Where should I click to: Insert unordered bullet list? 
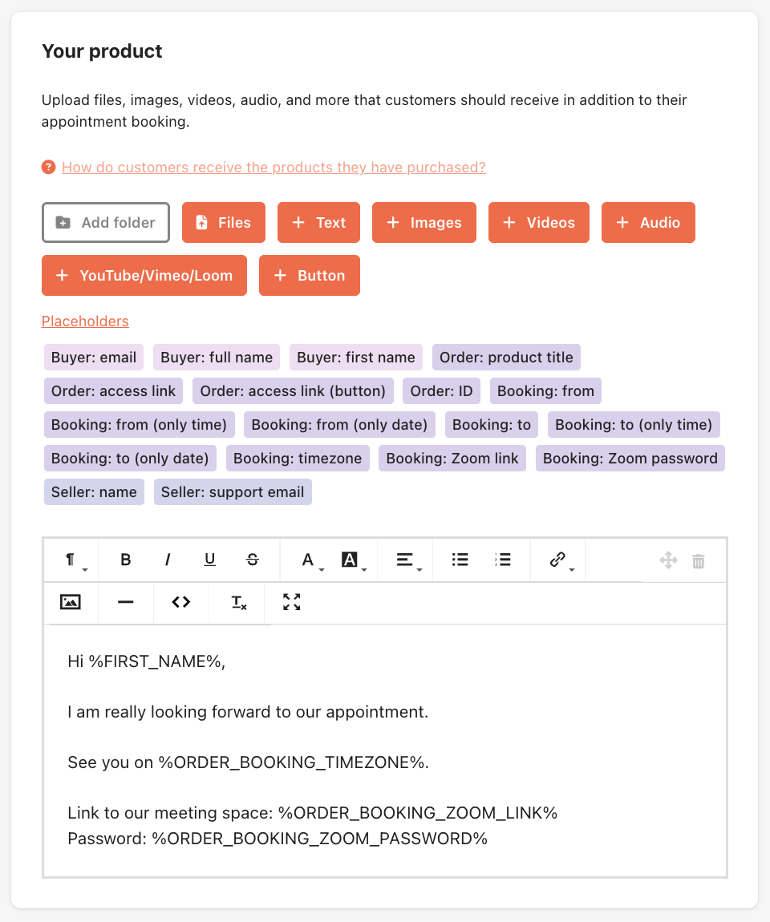tap(460, 560)
